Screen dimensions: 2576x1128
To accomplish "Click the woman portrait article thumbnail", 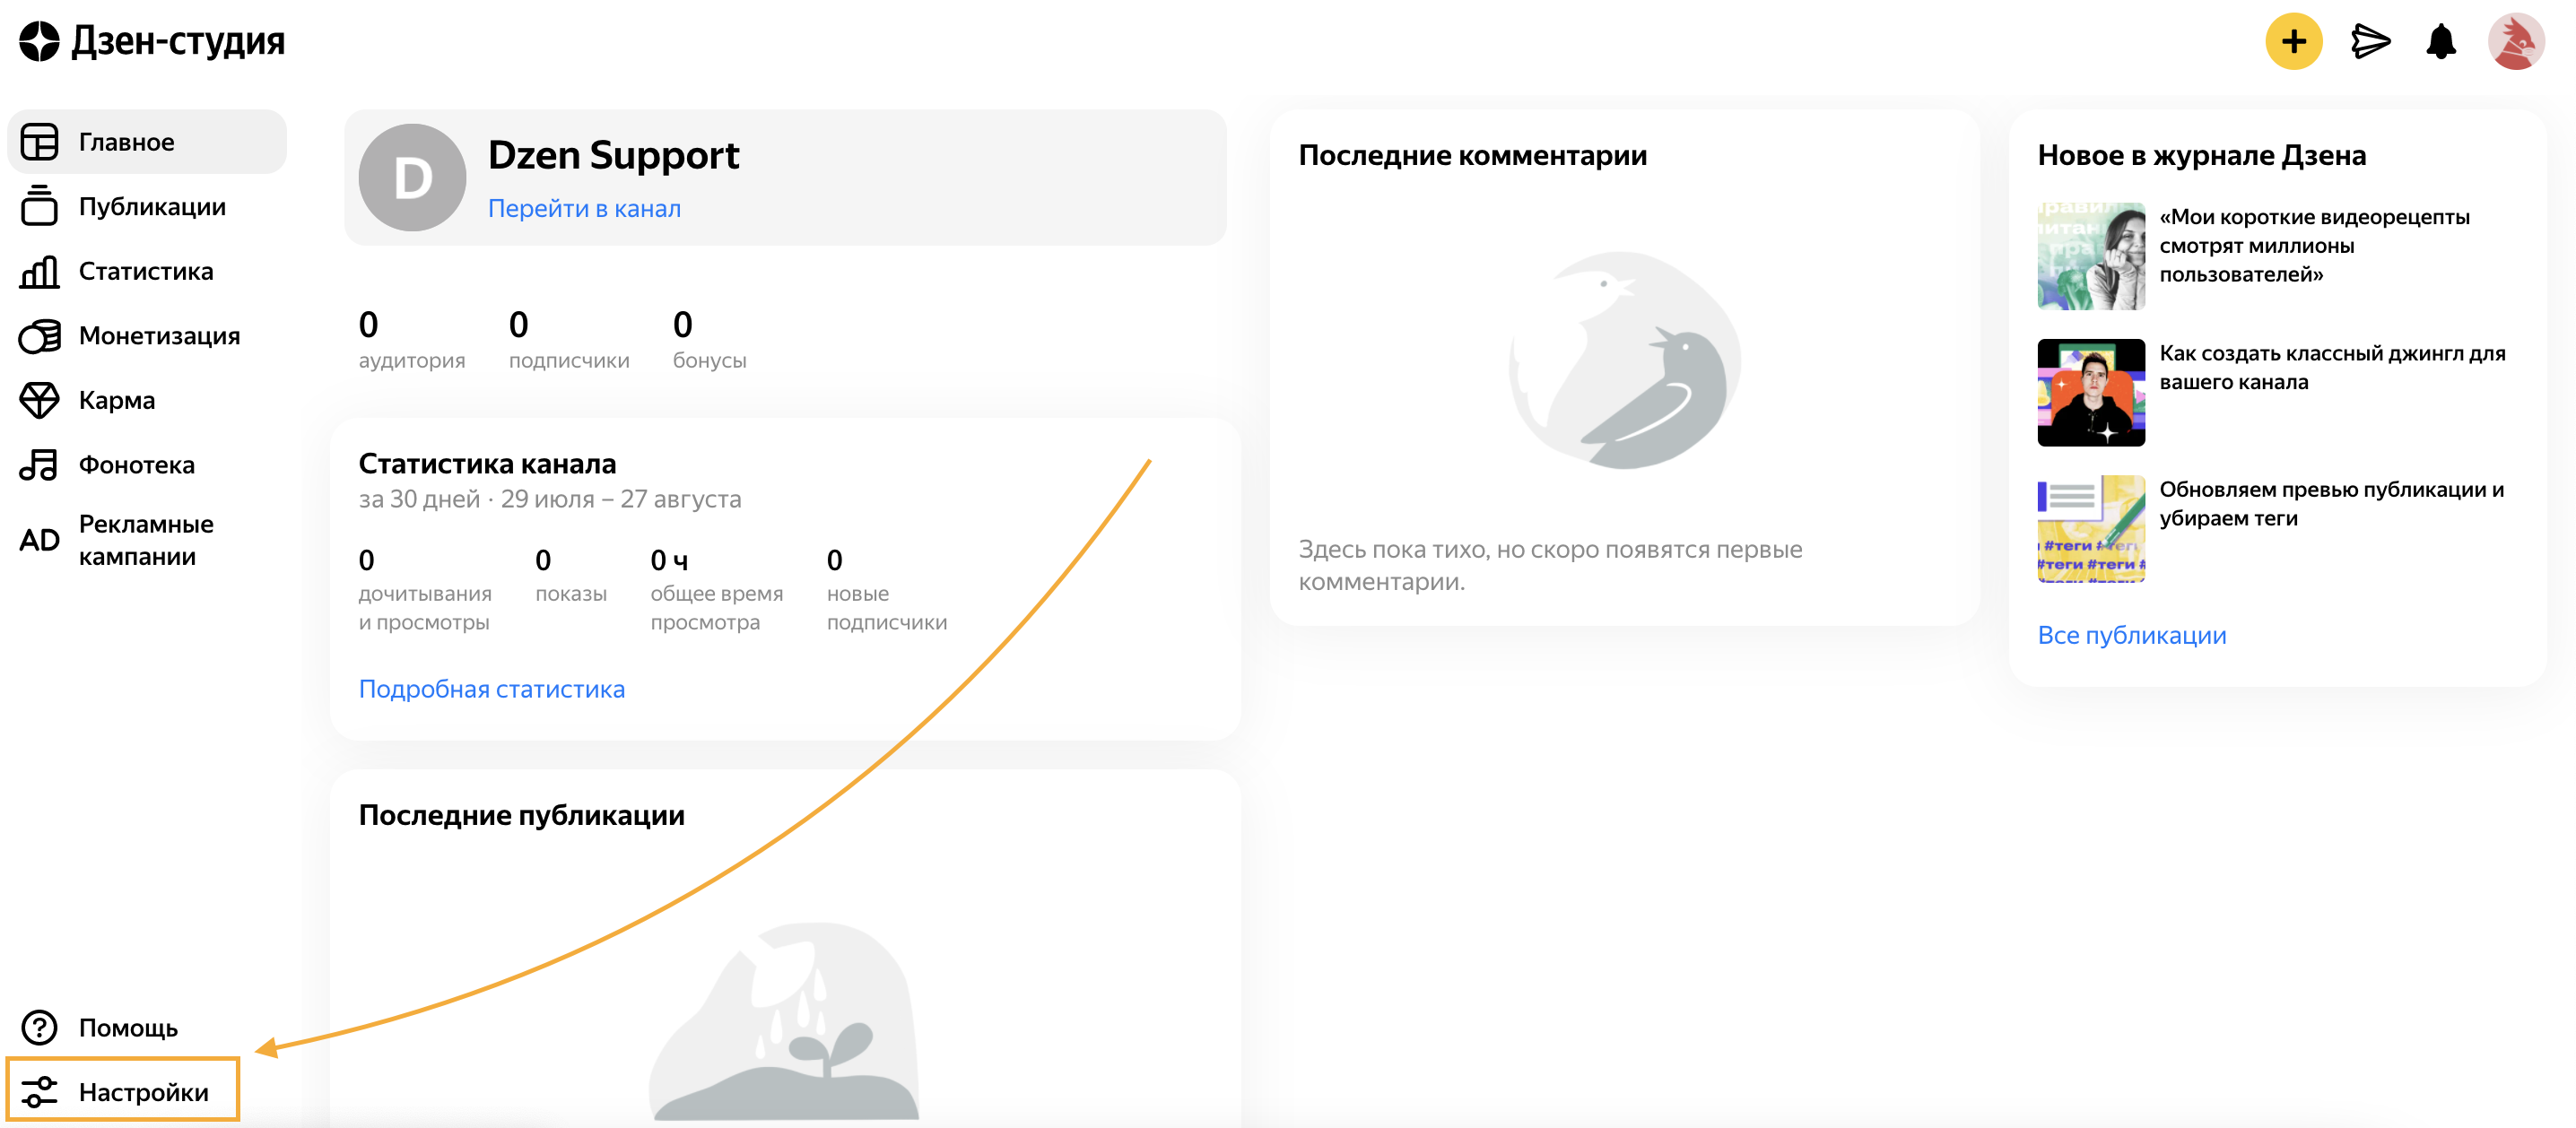I will tap(2090, 256).
